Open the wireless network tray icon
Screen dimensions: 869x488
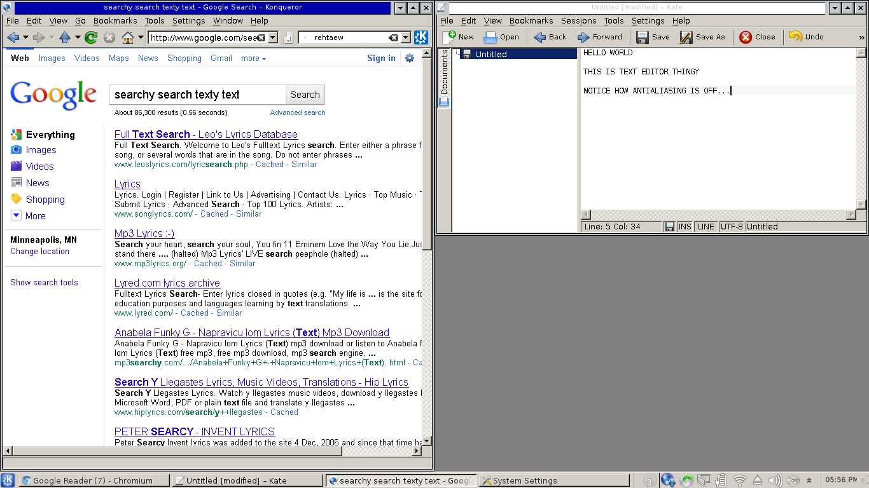click(739, 480)
